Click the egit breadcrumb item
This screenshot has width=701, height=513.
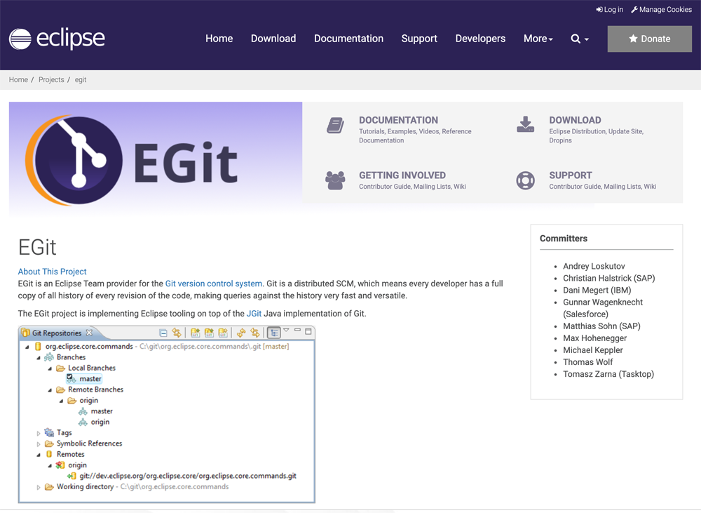(81, 80)
